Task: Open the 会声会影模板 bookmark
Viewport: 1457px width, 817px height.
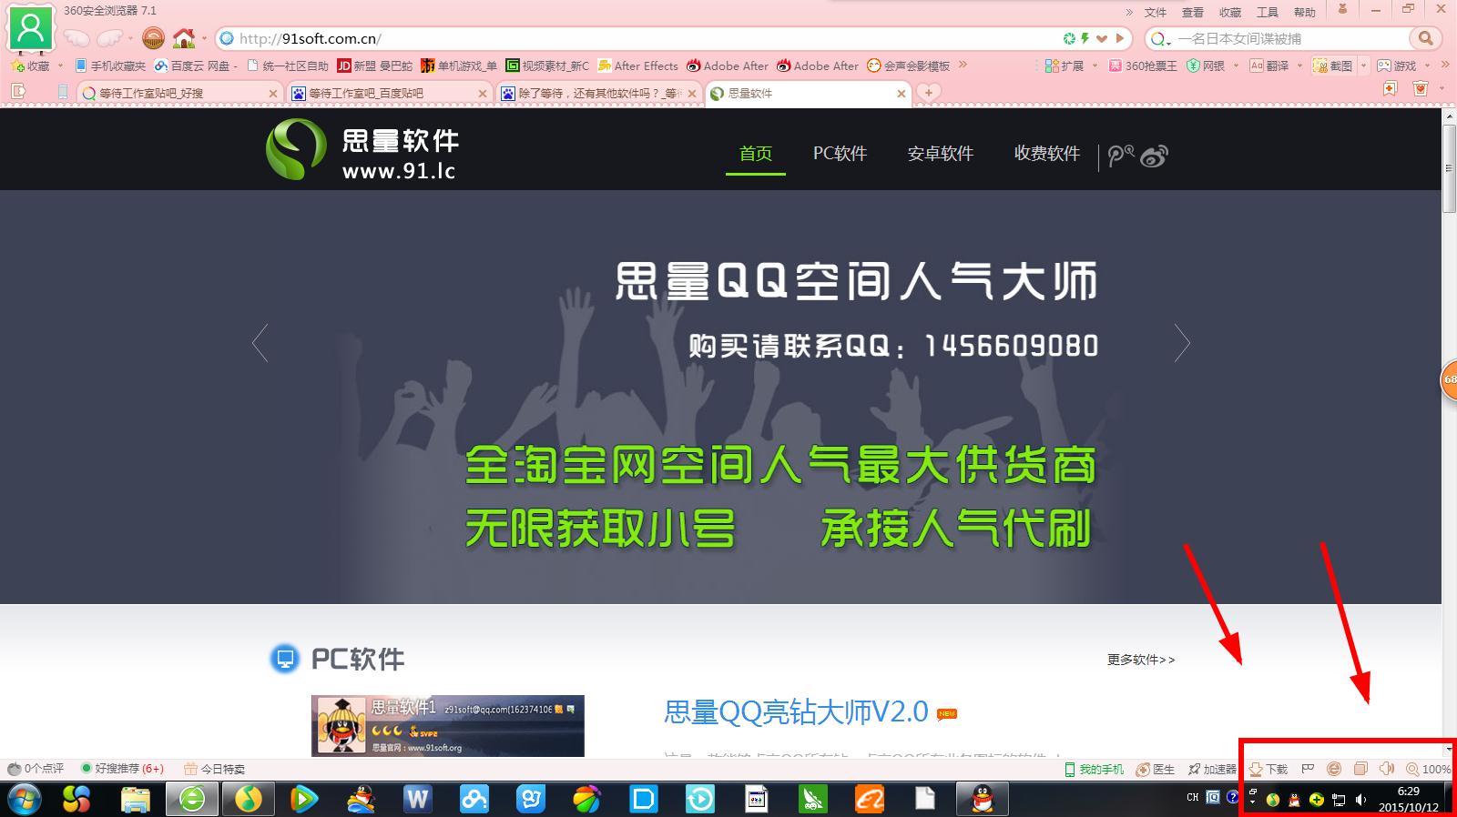Action: (908, 66)
